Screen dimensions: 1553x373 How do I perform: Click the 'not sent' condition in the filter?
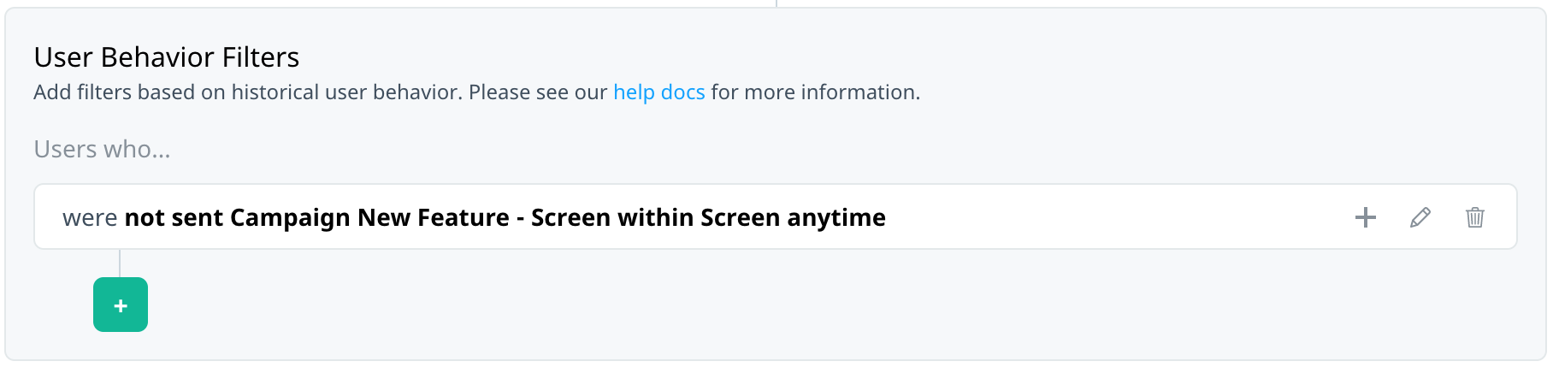click(174, 217)
